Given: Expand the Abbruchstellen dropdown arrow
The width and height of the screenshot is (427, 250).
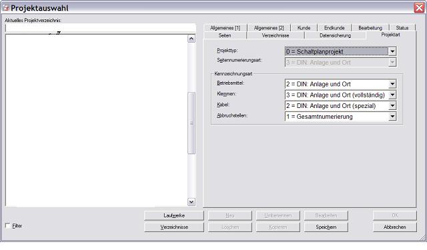Looking at the screenshot, I should tap(392, 117).
